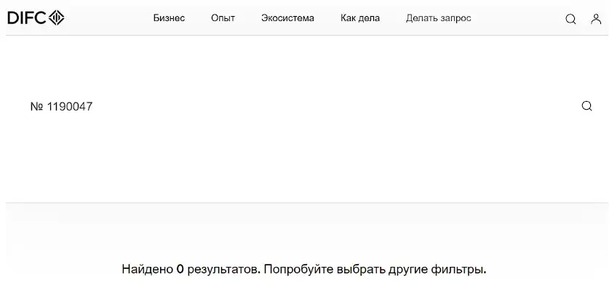This screenshot has height=285, width=612.
Task: Open the Экосистема menu
Action: point(287,18)
